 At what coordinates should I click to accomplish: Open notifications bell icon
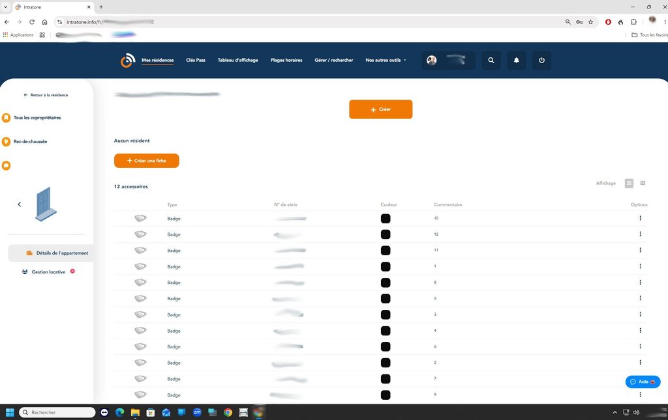517,61
